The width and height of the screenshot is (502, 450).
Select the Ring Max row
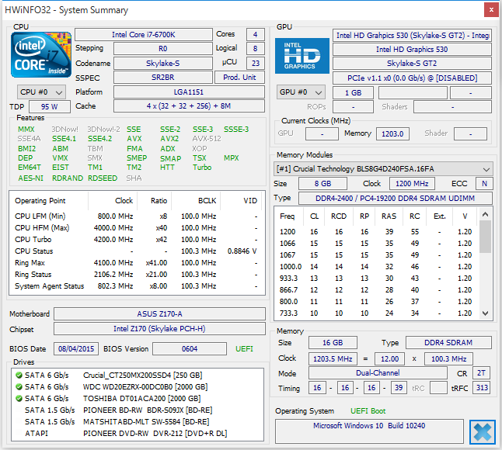(x=136, y=263)
